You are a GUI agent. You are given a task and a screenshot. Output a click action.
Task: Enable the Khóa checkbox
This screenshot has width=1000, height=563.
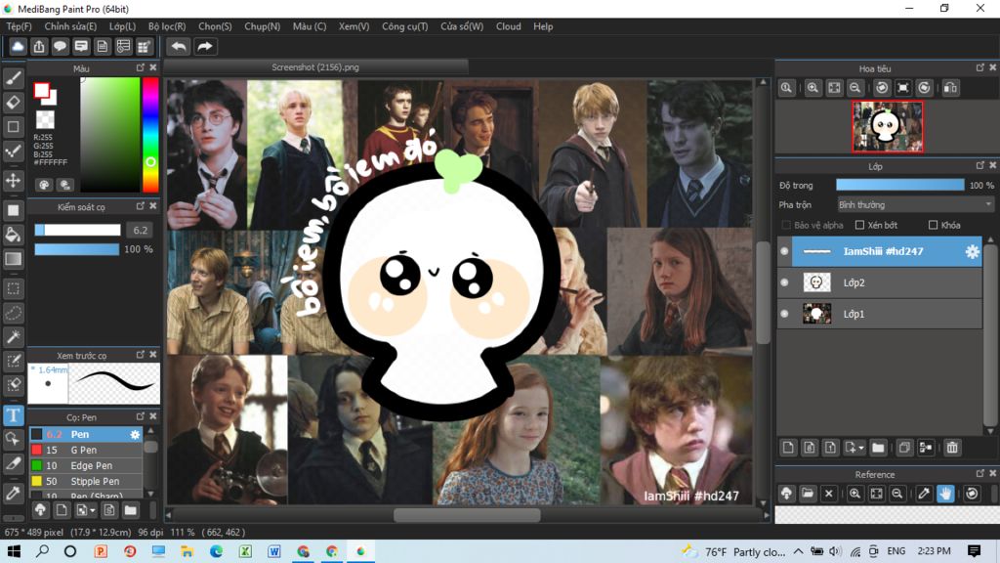pos(933,225)
